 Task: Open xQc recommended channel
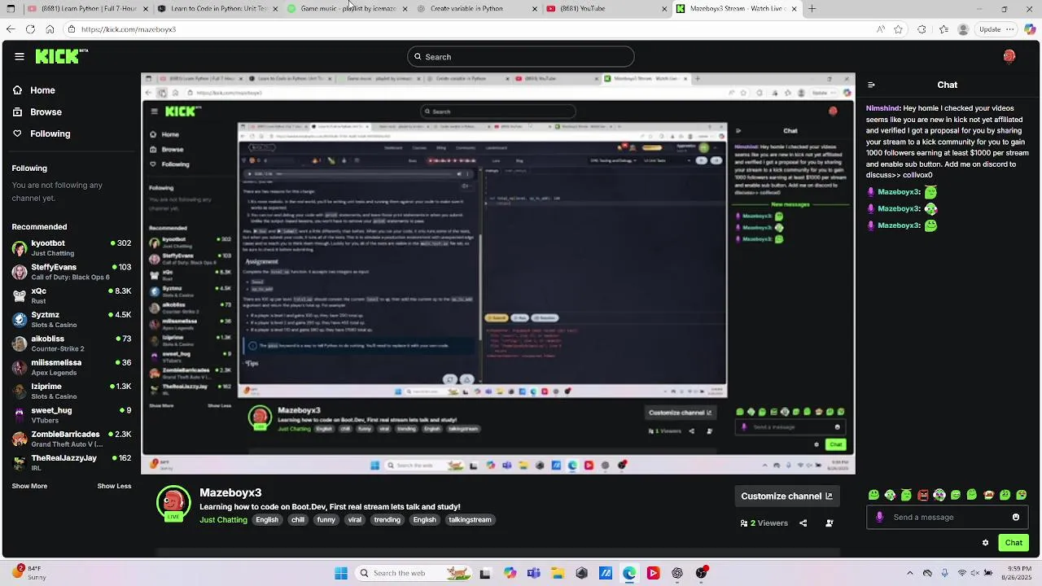tap(72, 295)
